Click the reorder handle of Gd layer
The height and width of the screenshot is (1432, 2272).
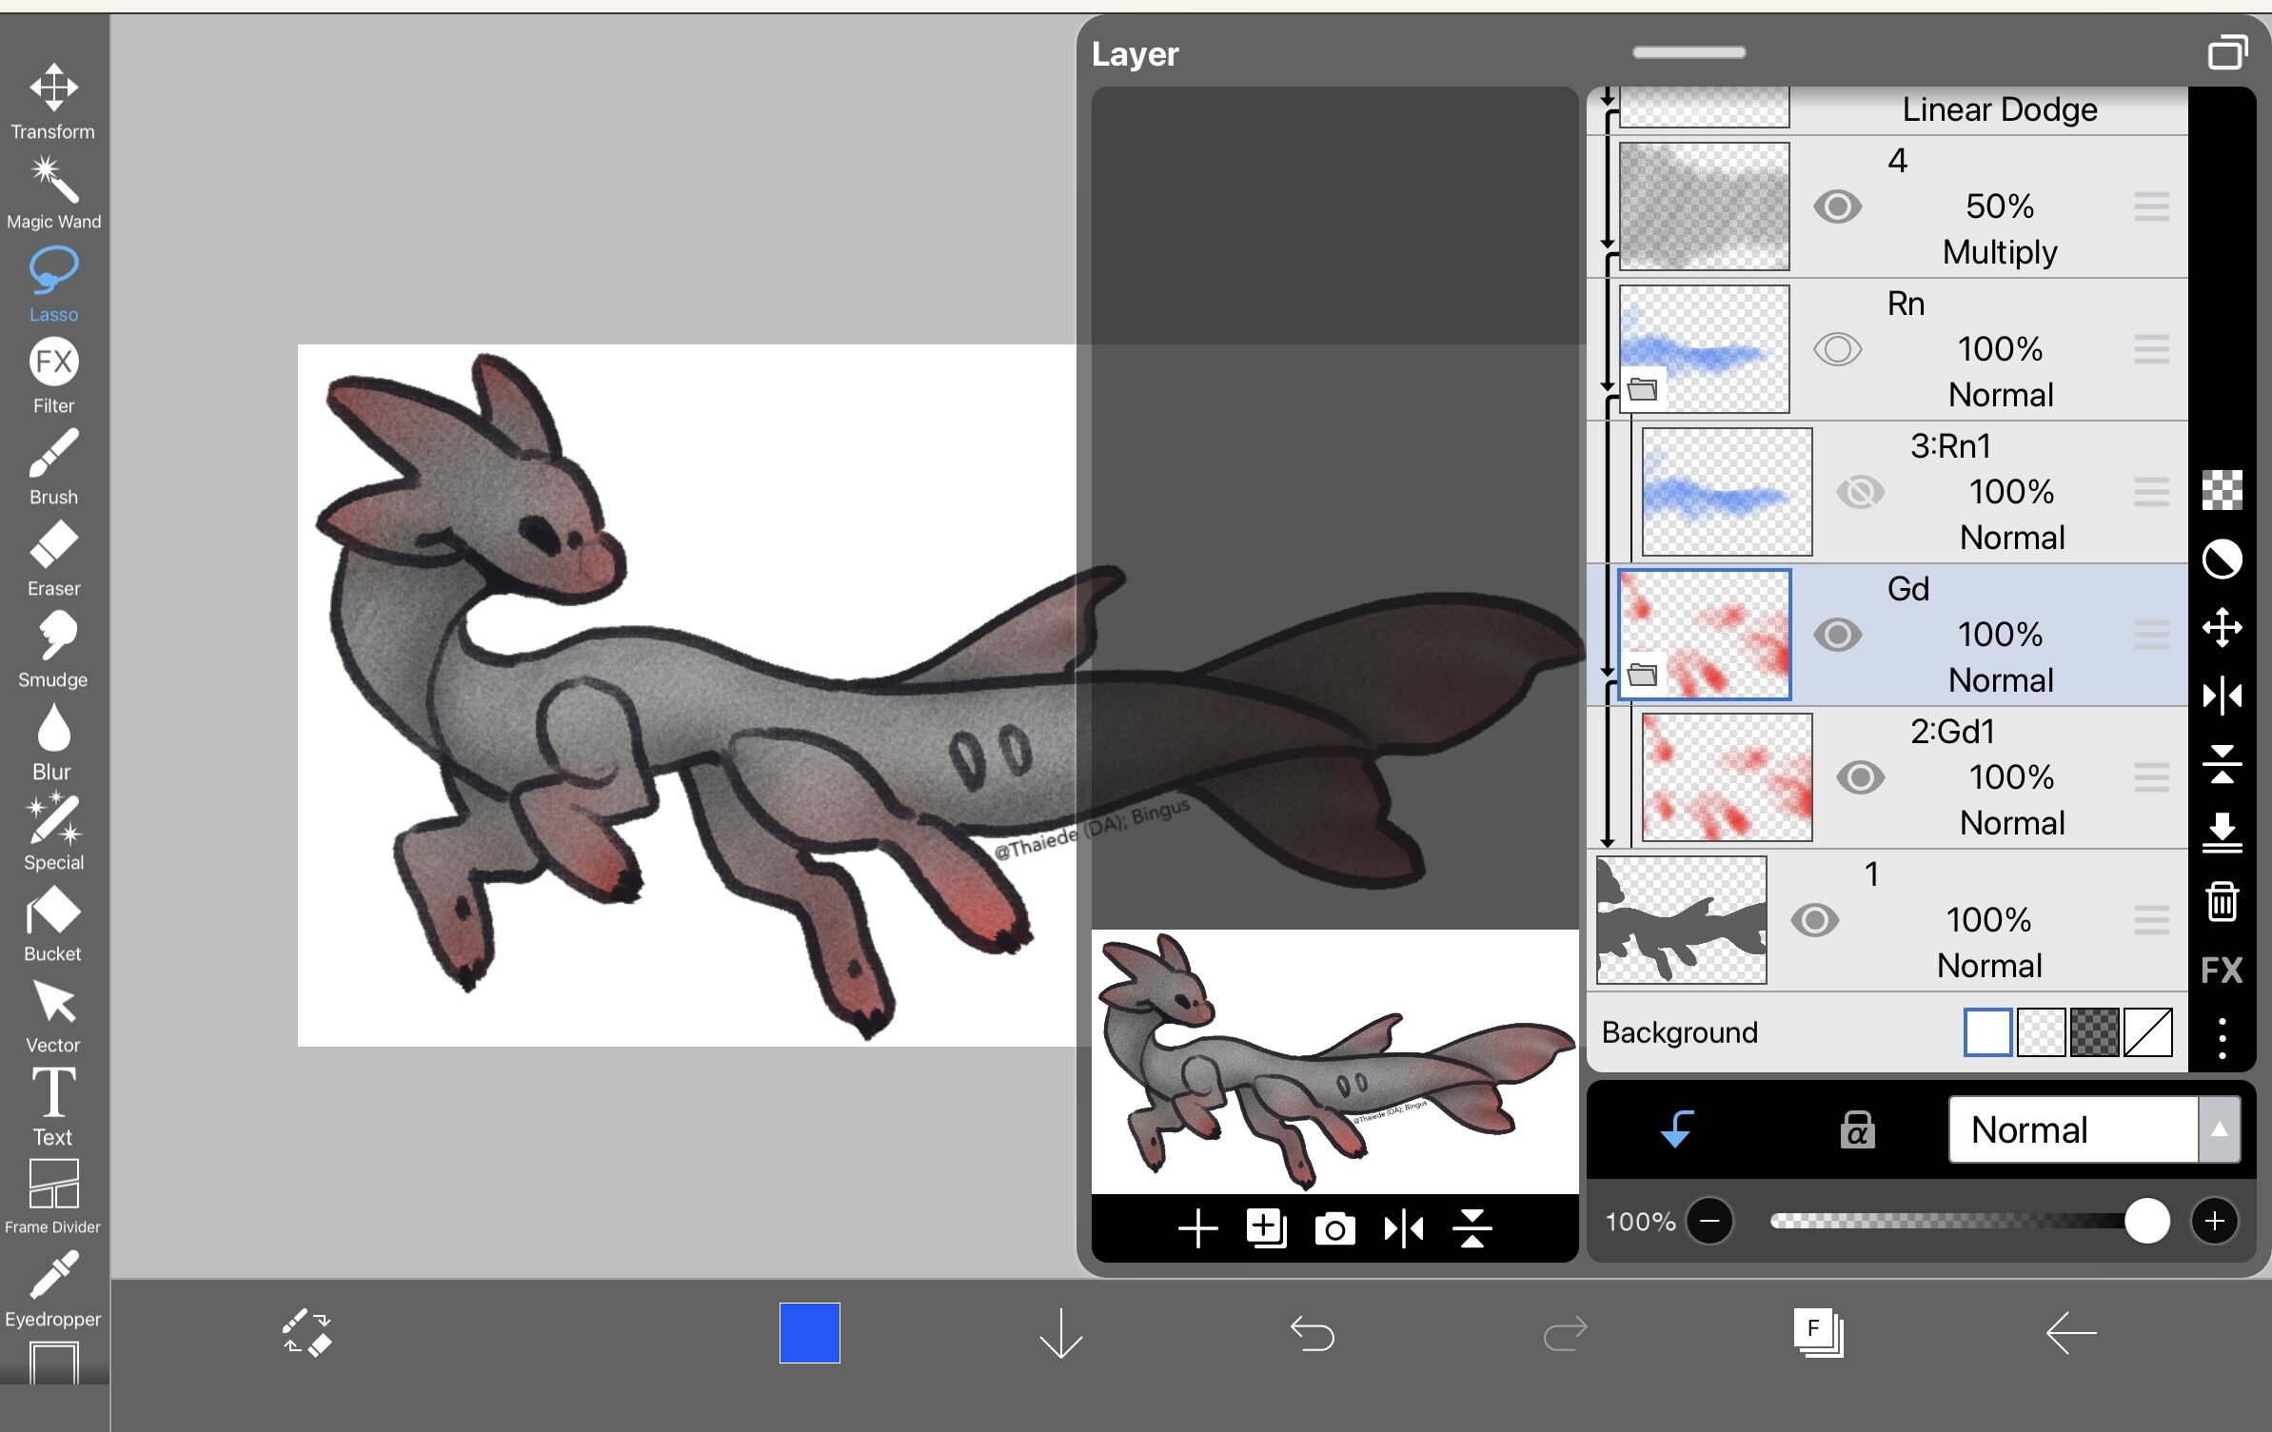click(x=2151, y=635)
